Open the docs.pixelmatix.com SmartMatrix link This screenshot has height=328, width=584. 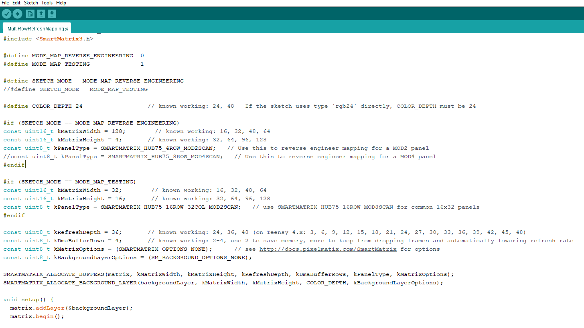pos(328,249)
